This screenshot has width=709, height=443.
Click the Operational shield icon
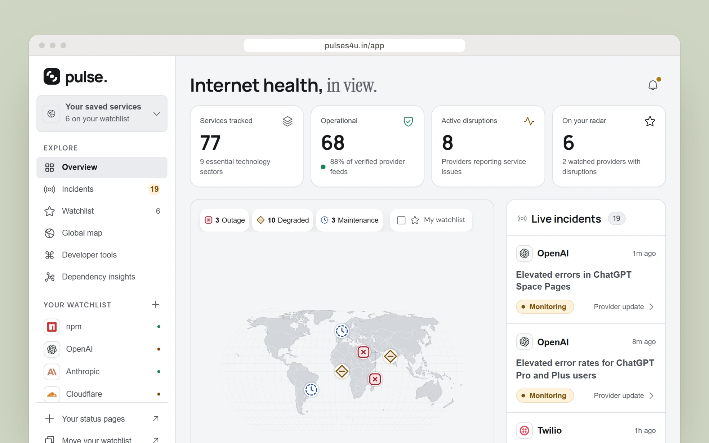pyautogui.click(x=408, y=121)
